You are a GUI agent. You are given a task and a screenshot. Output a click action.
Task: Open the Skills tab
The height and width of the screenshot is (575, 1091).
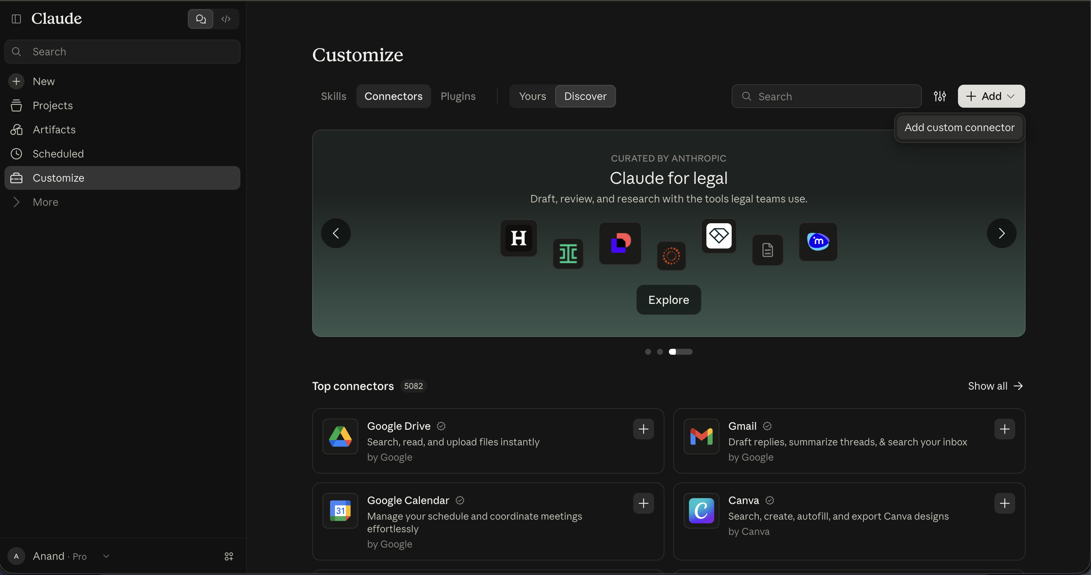coord(333,96)
